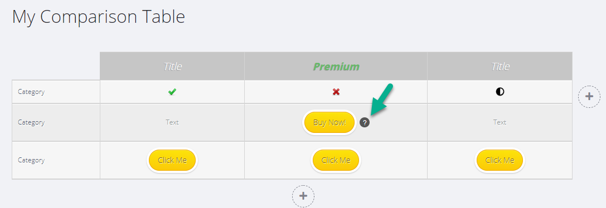606x208 pixels.
Task: Select the Premium column header
Action: tap(336, 66)
